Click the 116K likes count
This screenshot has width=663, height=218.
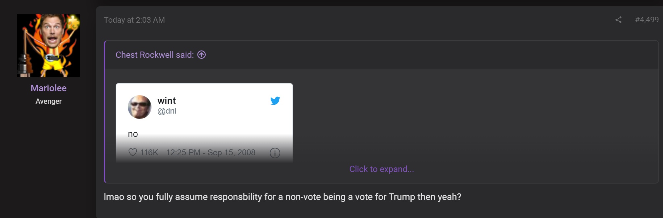pos(149,152)
